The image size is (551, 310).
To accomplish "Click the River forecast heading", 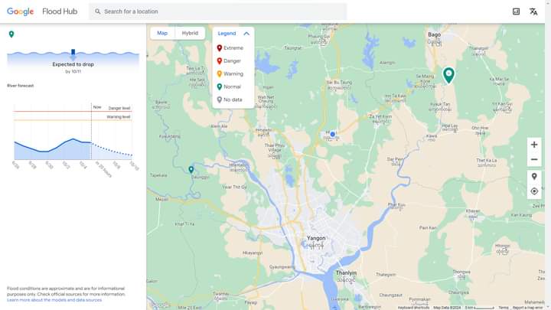I will pos(21,86).
